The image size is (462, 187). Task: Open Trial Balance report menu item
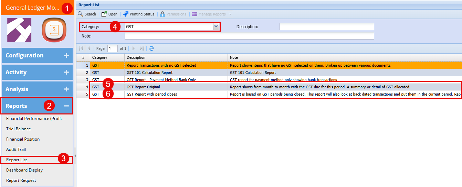[x=19, y=129]
